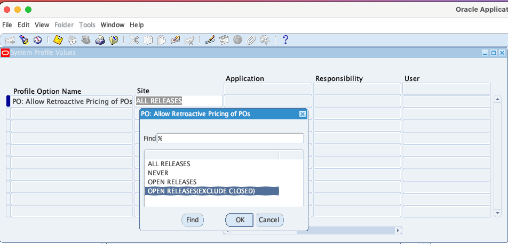
Task: Click the flashlight Find toolbar icon
Action: pyautogui.click(x=23, y=40)
